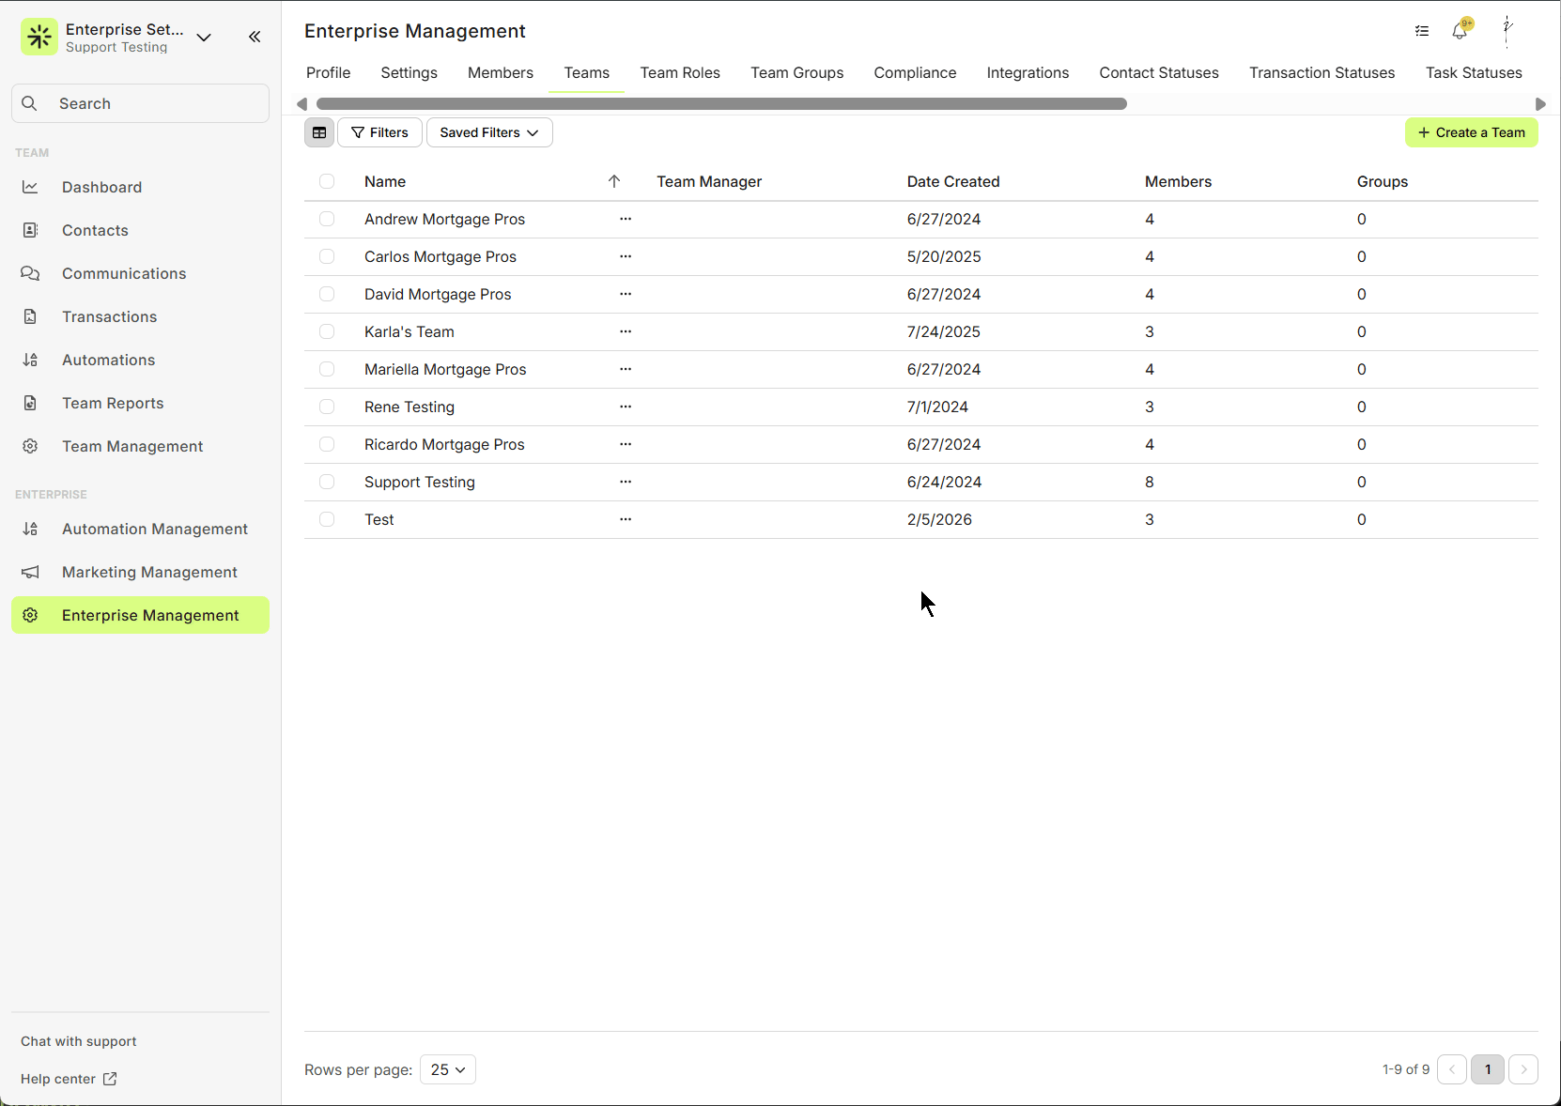The width and height of the screenshot is (1561, 1106).
Task: Expand the Enterprise Set workspace switcher
Action: coord(204,38)
